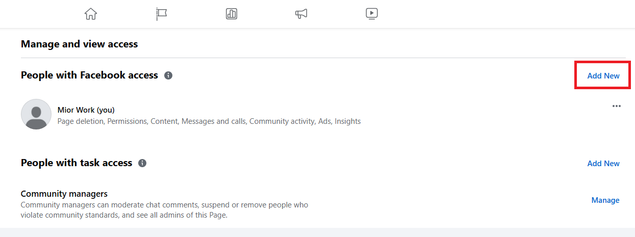This screenshot has height=237, width=635.
Task: Click the Manage and view access heading
Action: coord(79,44)
